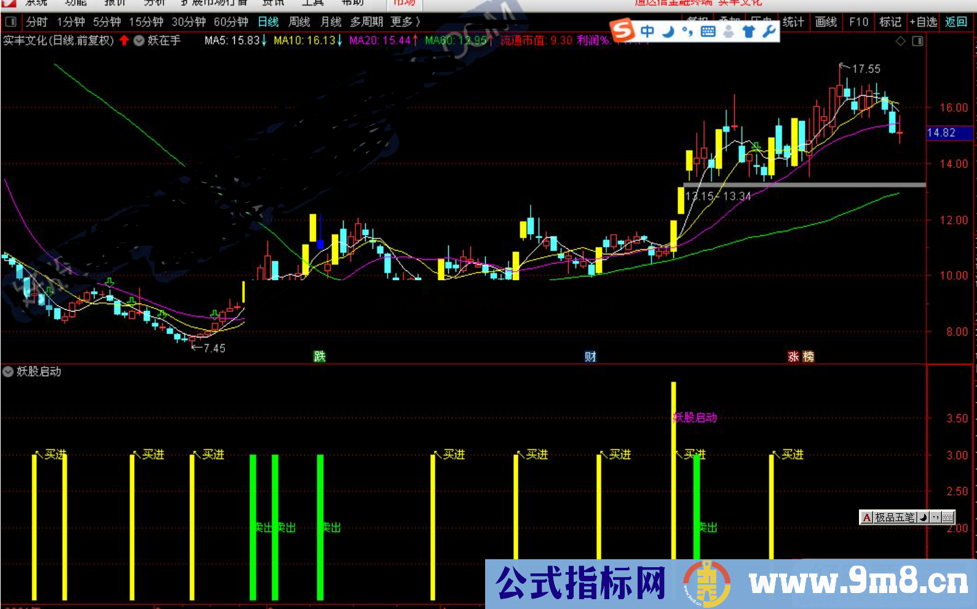Click MA5: 15.83 moving average label
The width and height of the screenshot is (977, 609).
235,41
